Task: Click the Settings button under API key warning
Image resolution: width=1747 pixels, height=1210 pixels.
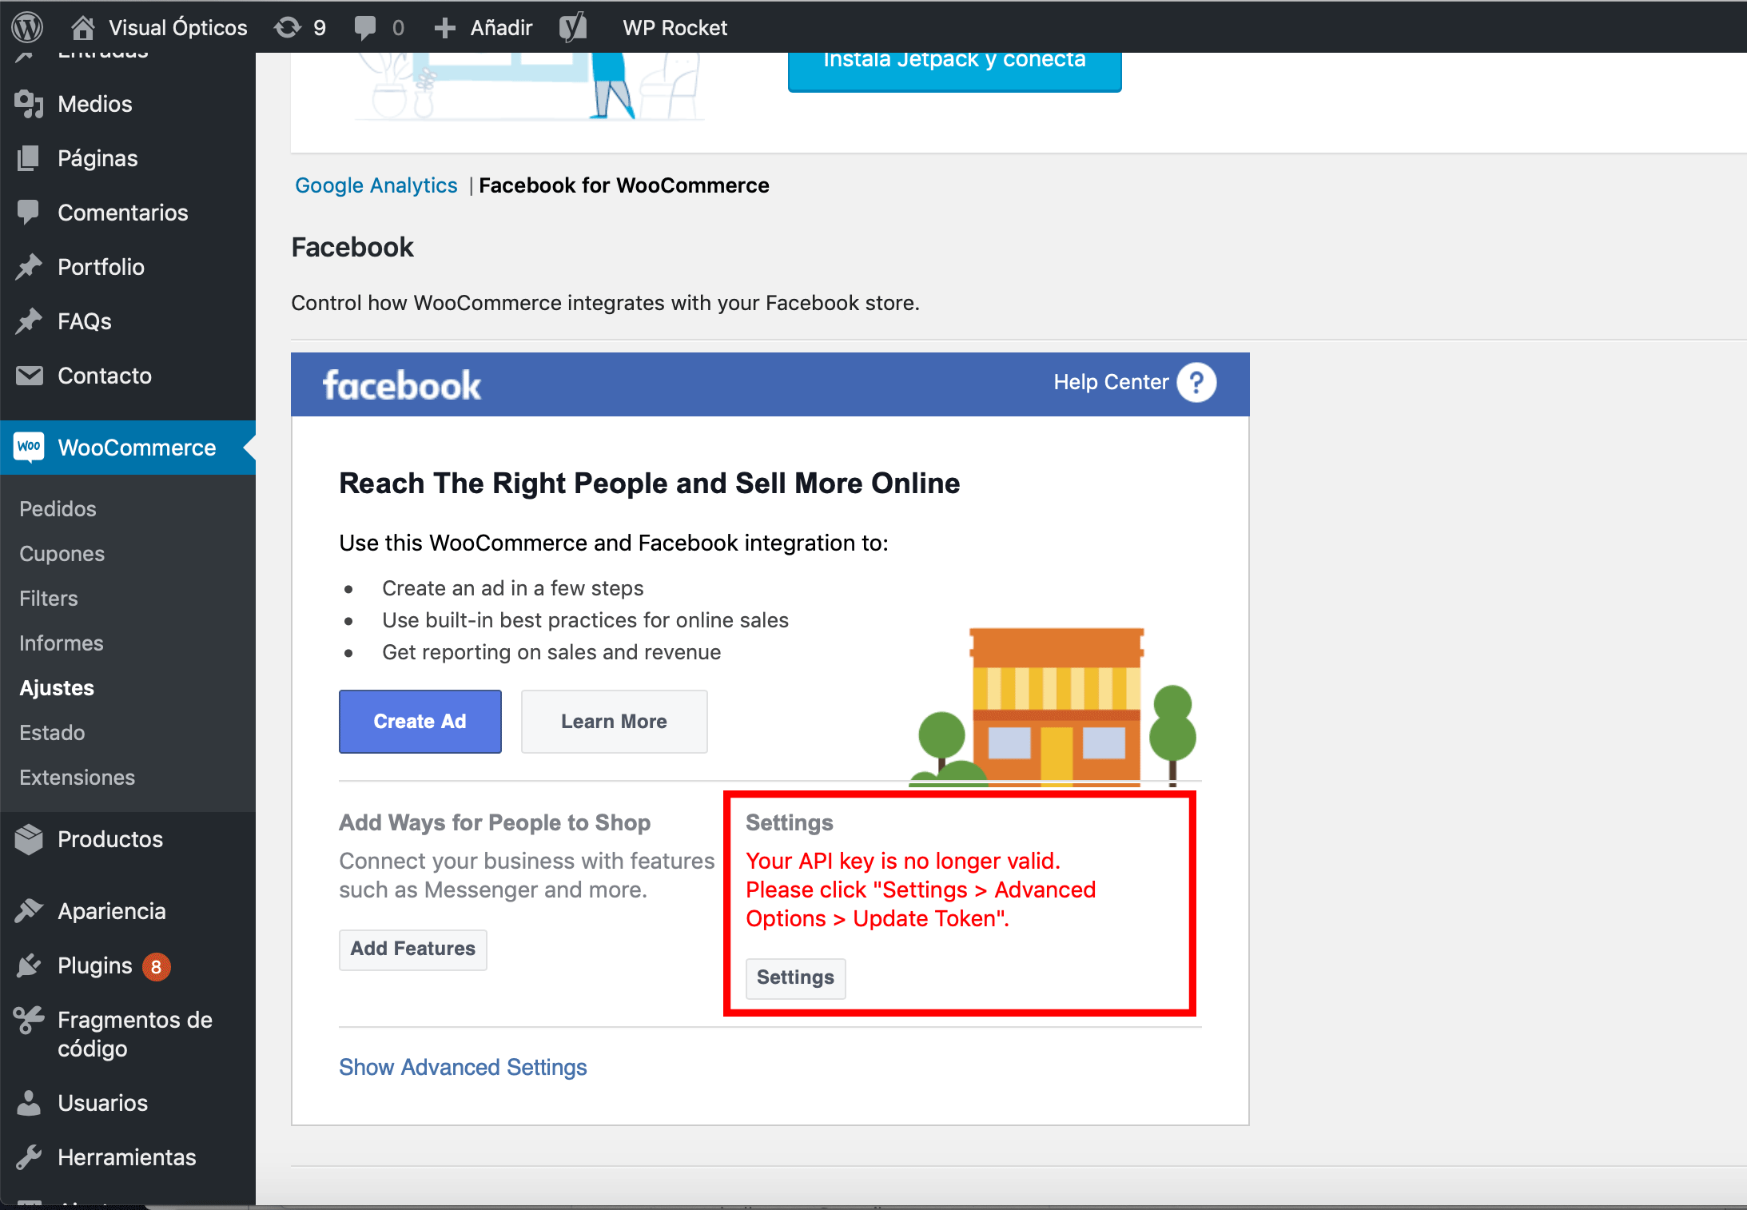Action: pos(796,978)
